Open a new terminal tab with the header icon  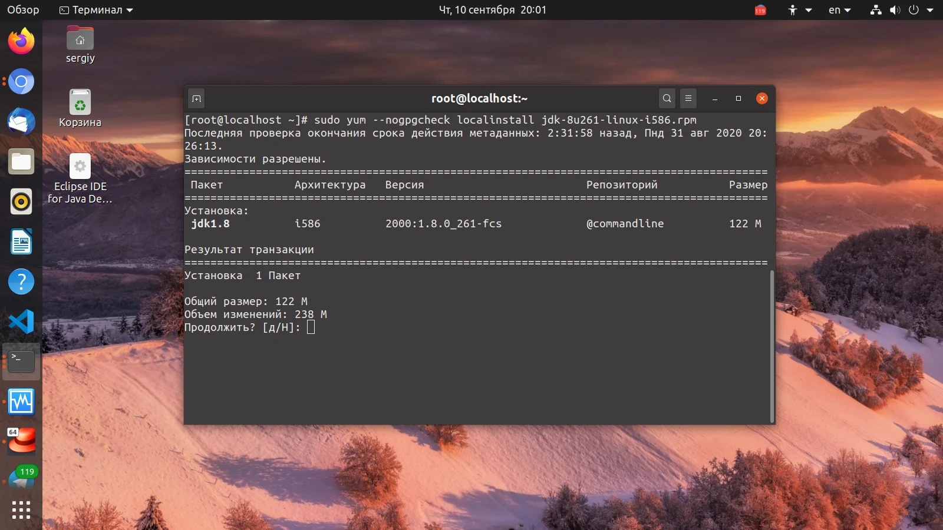(197, 98)
